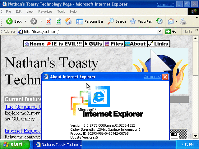The image size is (199, 149).
Task: Select Nathan's Toasty Technol... taskbar button
Action: [58, 145]
